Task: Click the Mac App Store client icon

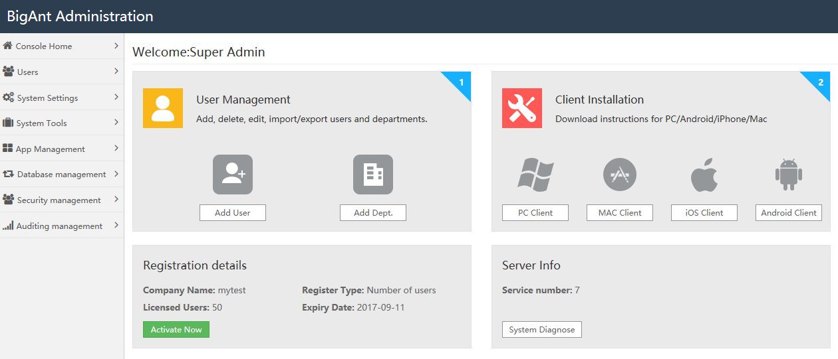Action: [620, 175]
